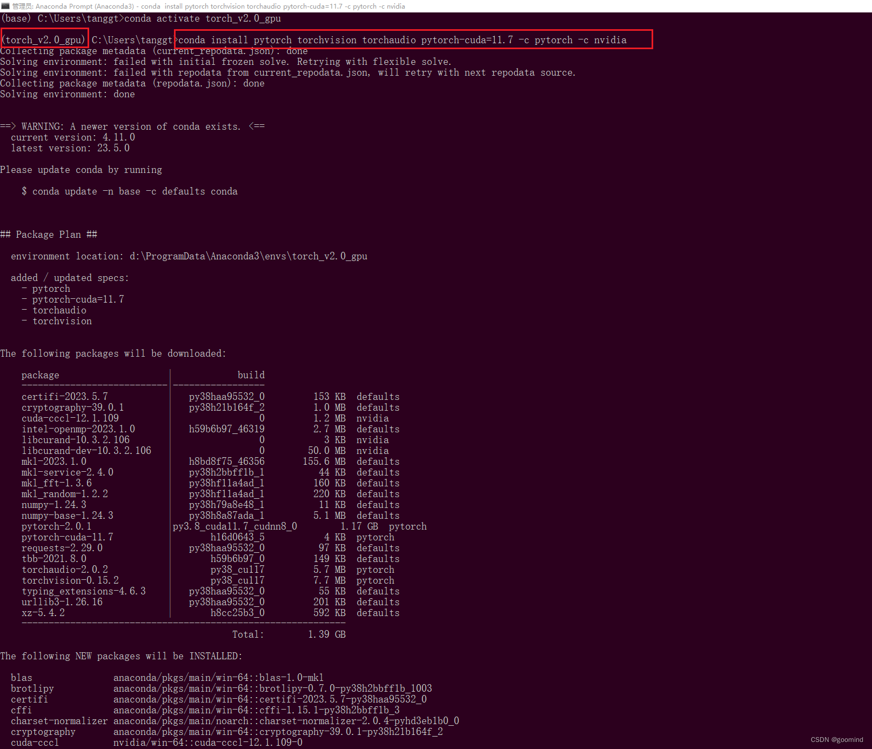Click the pytorch-2.0.1 package row
Image resolution: width=872 pixels, height=749 pixels.
224,526
